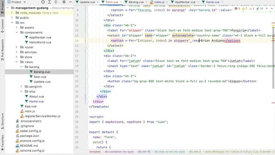Close the Update.vue tab
Image resolution: width=275 pixels, height=155 pixels.
pyautogui.click(x=98, y=2)
